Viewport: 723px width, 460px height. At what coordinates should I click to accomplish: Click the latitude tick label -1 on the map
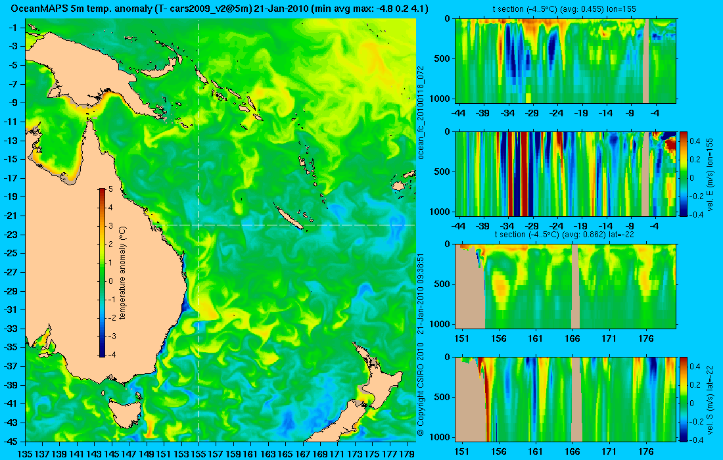[x=12, y=28]
